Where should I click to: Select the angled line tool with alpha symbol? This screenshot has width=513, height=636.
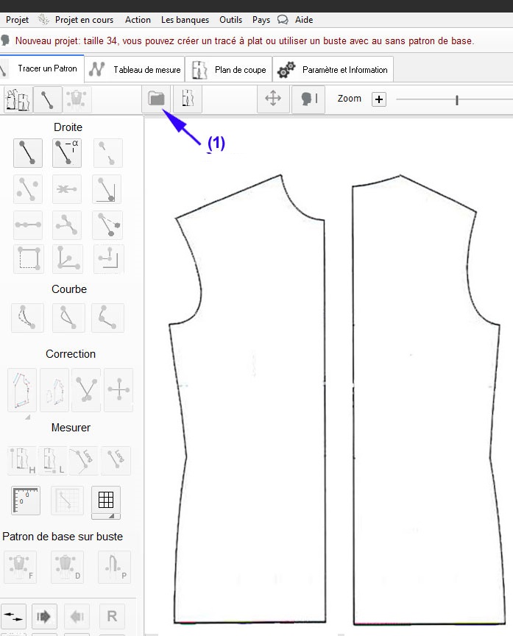pos(67,152)
